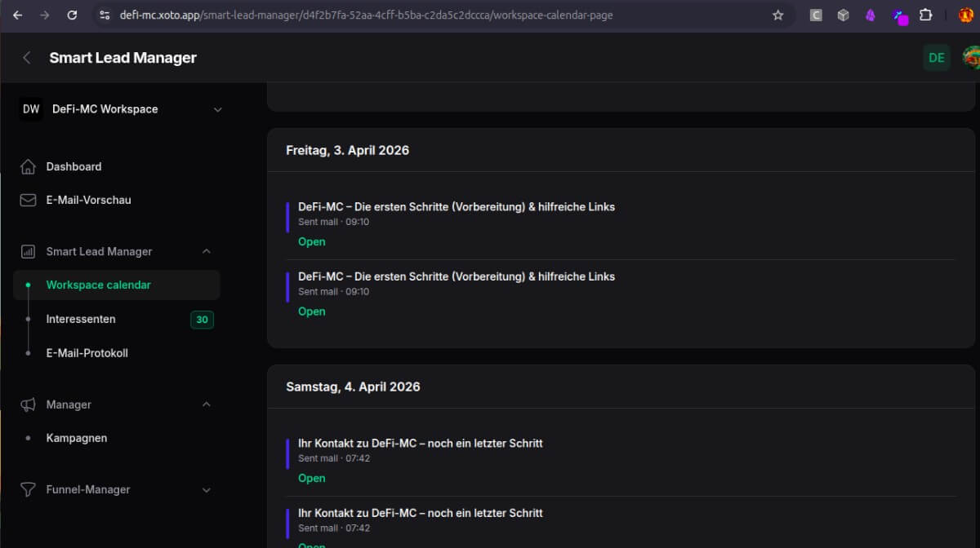Collapse the Smart Lead Manager section
The height and width of the screenshot is (548, 980).
click(207, 251)
